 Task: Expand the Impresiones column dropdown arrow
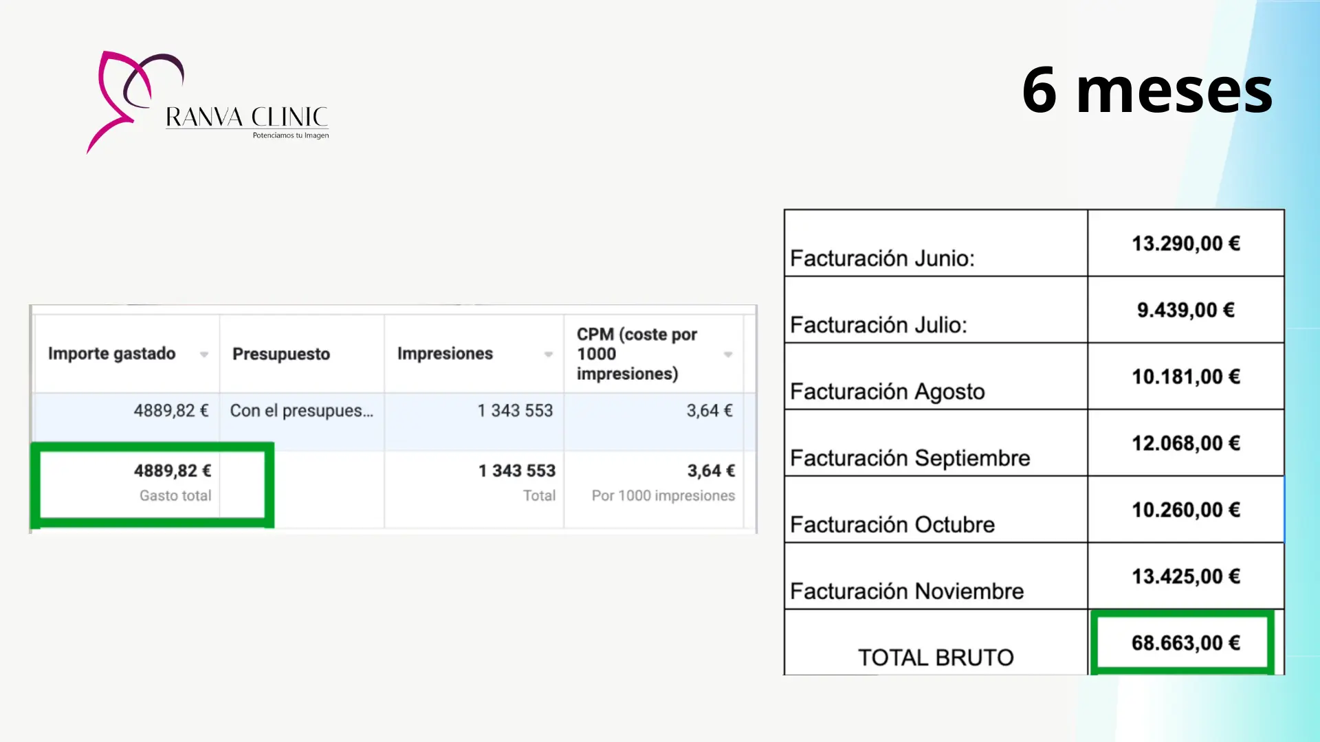549,355
